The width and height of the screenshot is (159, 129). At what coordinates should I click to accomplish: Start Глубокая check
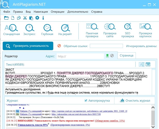(x=47, y=30)
